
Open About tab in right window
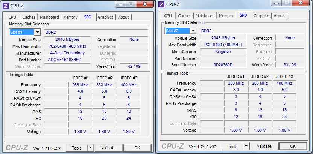click(x=279, y=16)
